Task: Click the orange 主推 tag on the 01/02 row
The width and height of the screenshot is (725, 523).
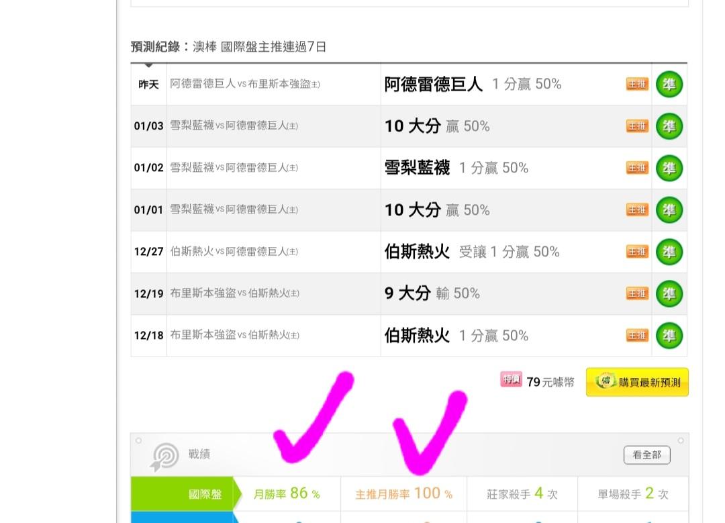Action: (637, 168)
